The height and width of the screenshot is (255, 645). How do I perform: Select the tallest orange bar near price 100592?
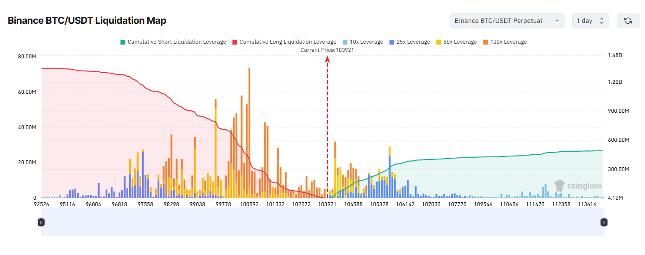(x=249, y=130)
